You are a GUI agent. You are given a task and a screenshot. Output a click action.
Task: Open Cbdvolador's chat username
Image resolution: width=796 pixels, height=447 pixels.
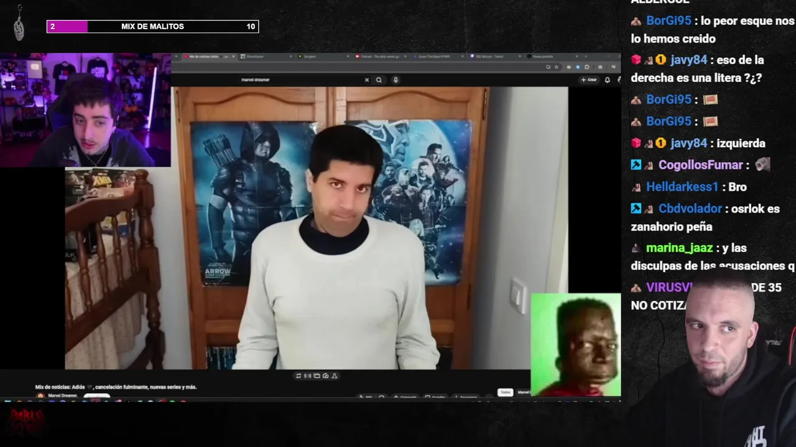[x=690, y=209]
